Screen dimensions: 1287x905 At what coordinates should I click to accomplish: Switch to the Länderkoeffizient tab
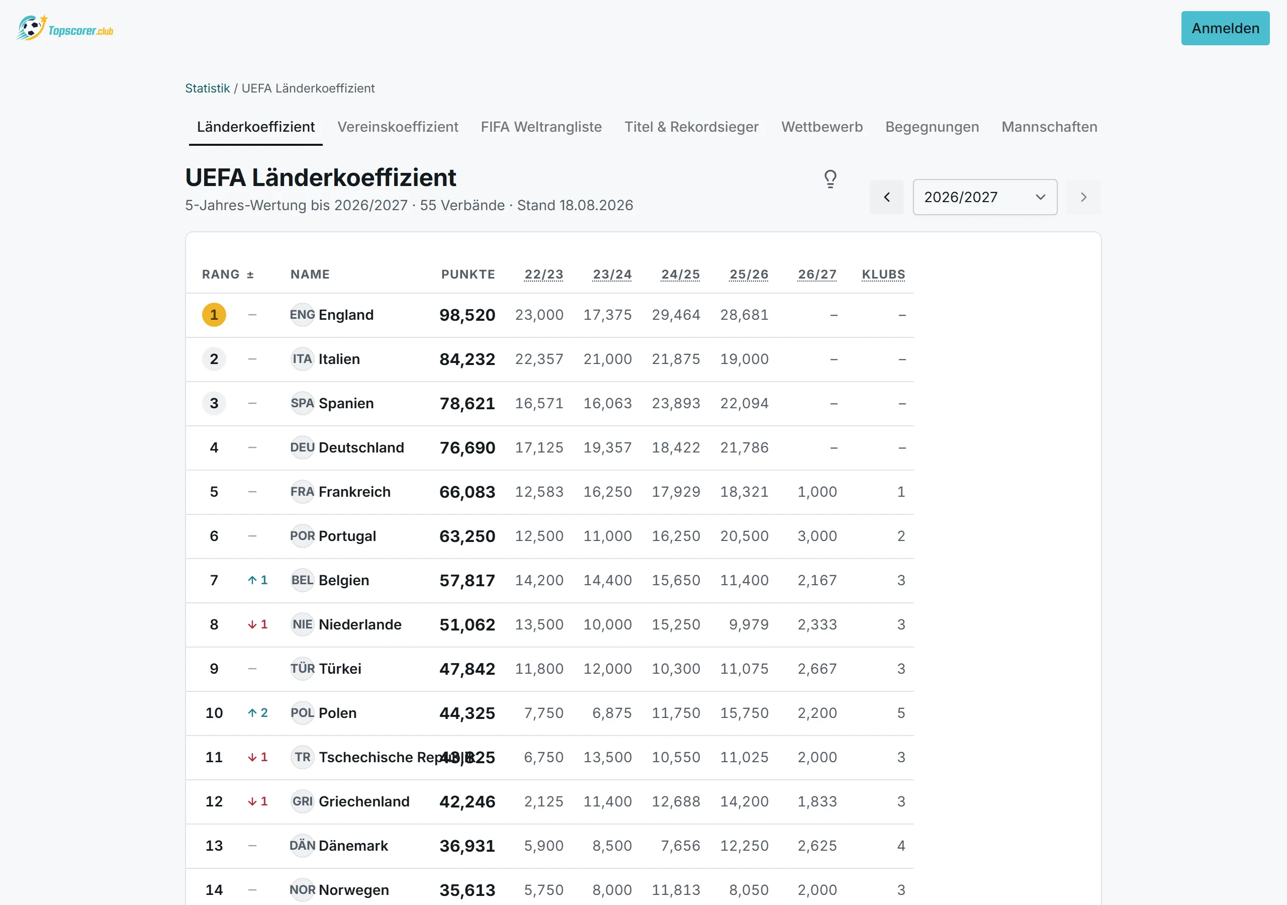point(255,127)
